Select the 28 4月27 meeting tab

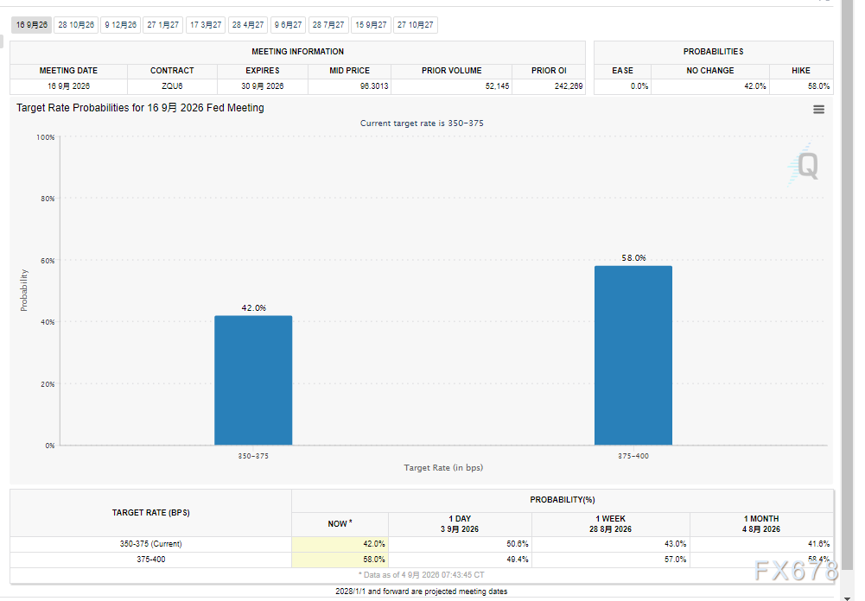(x=248, y=25)
